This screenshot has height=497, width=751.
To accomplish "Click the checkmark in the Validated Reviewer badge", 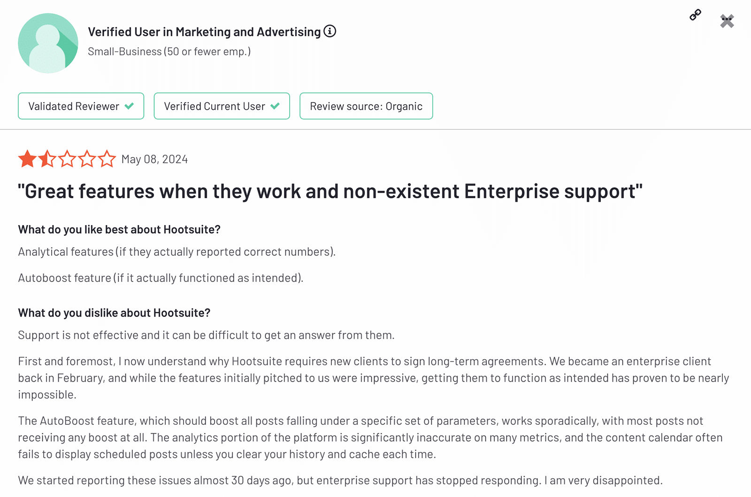I will [x=129, y=106].
